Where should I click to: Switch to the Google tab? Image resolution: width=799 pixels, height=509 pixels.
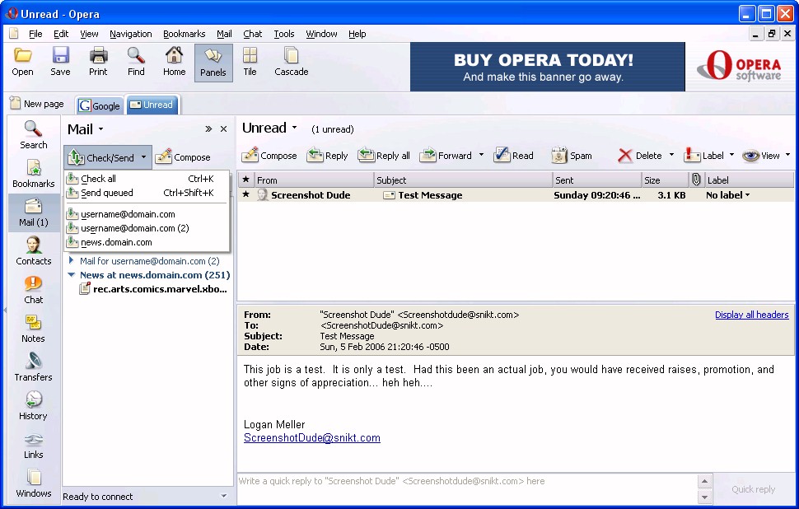click(100, 105)
